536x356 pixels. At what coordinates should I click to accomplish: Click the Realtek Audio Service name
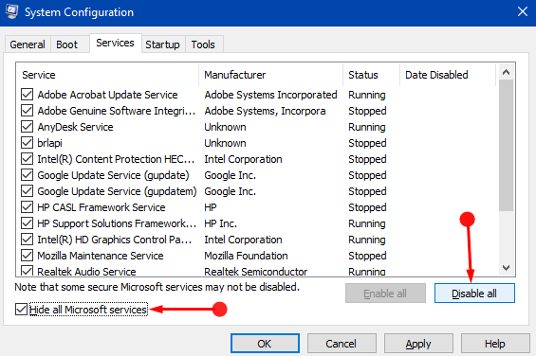point(86,272)
